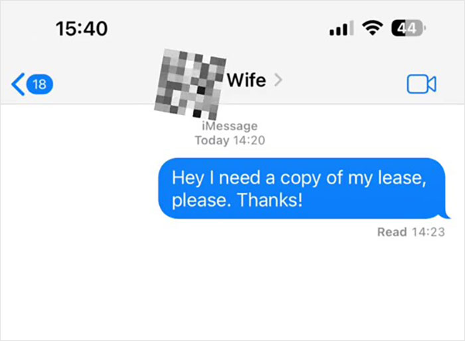
Task: Tap the word Thanks! in the message
Action: [x=270, y=200]
